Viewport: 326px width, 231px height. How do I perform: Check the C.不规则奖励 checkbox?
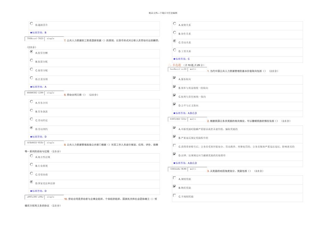(174, 195)
